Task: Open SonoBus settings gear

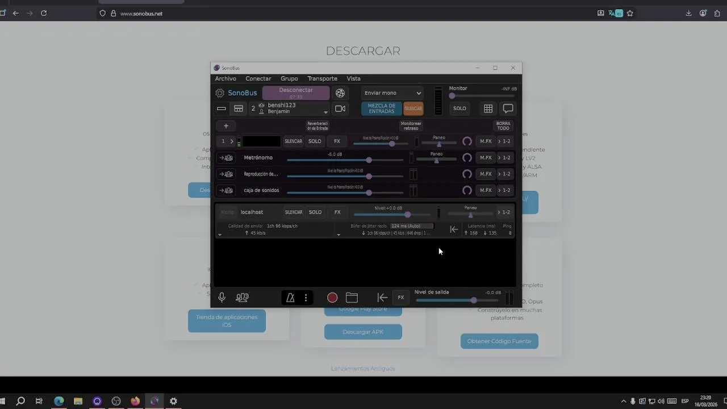Action: pos(220,93)
